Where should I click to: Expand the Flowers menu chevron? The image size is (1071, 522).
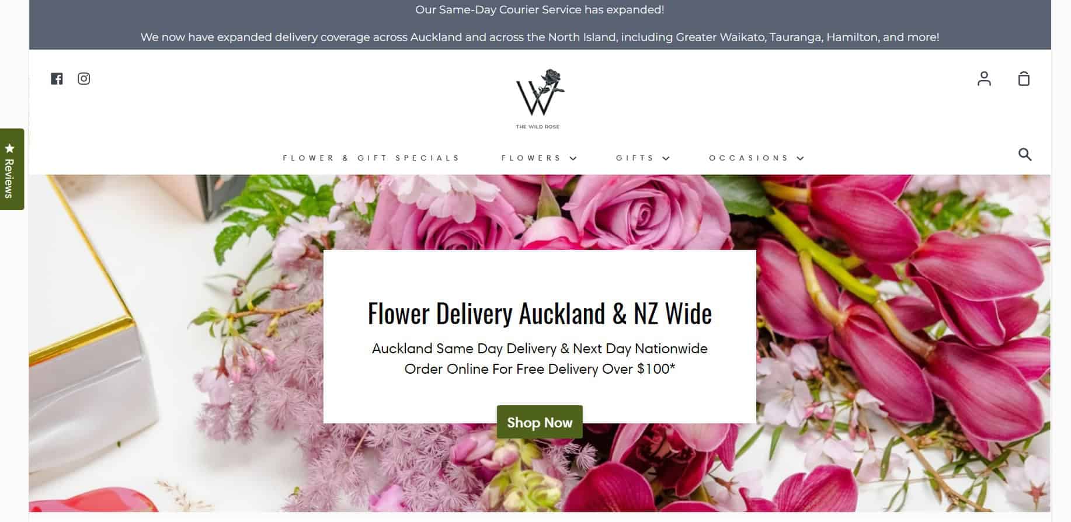[573, 158]
